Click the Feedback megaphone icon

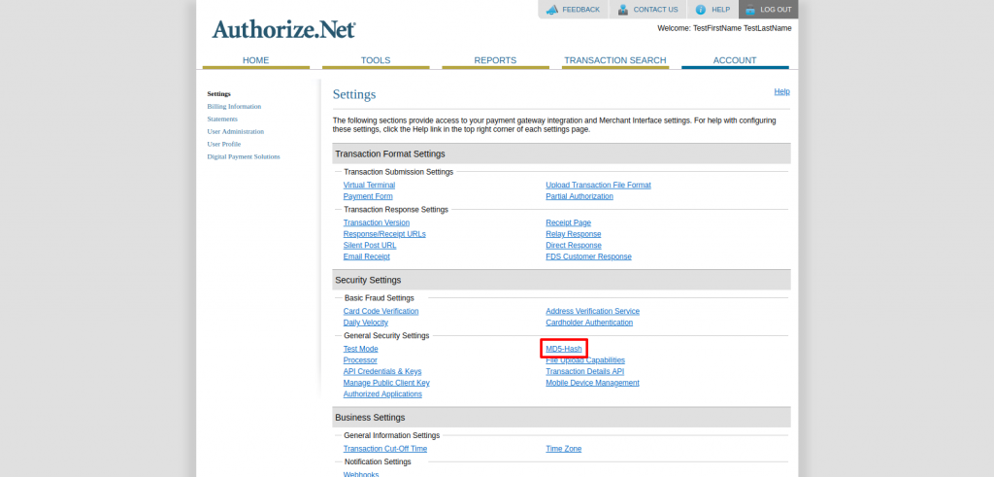pyautogui.click(x=552, y=10)
